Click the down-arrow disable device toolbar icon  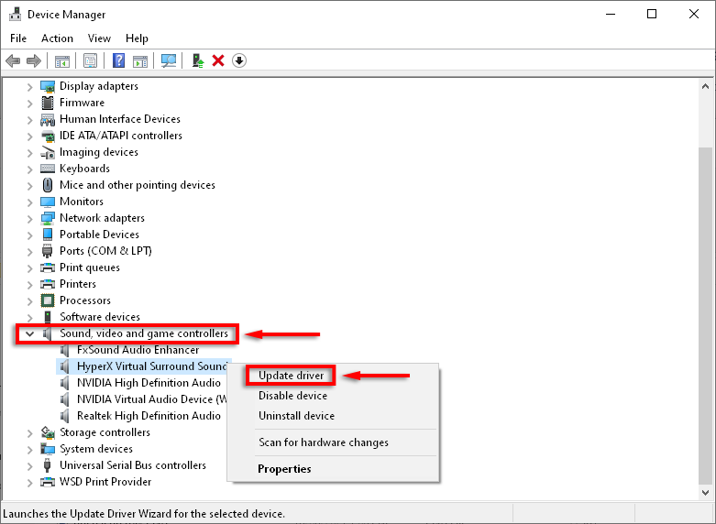pos(239,60)
